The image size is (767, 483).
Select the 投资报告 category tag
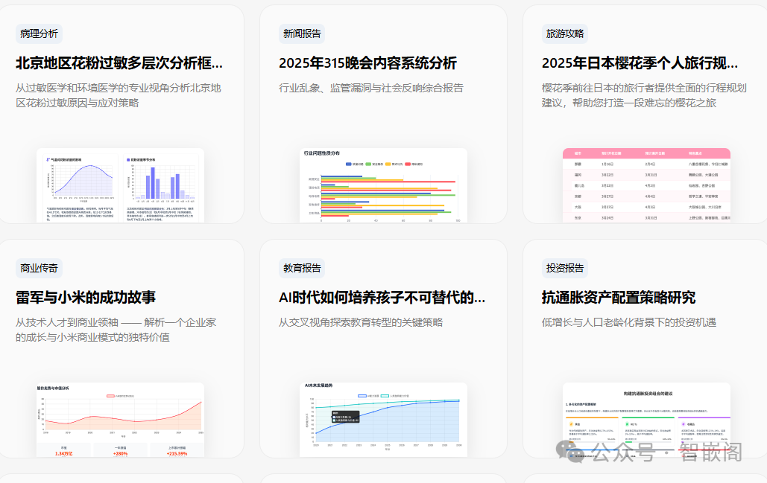pyautogui.click(x=564, y=267)
